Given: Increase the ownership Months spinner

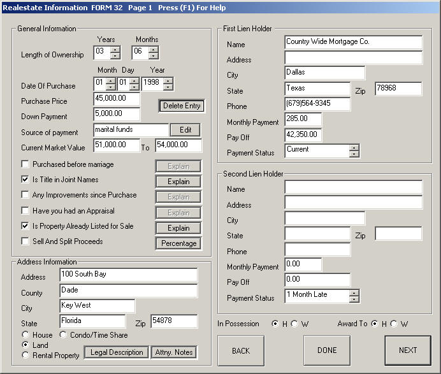Looking at the screenshot, I should (x=154, y=50).
